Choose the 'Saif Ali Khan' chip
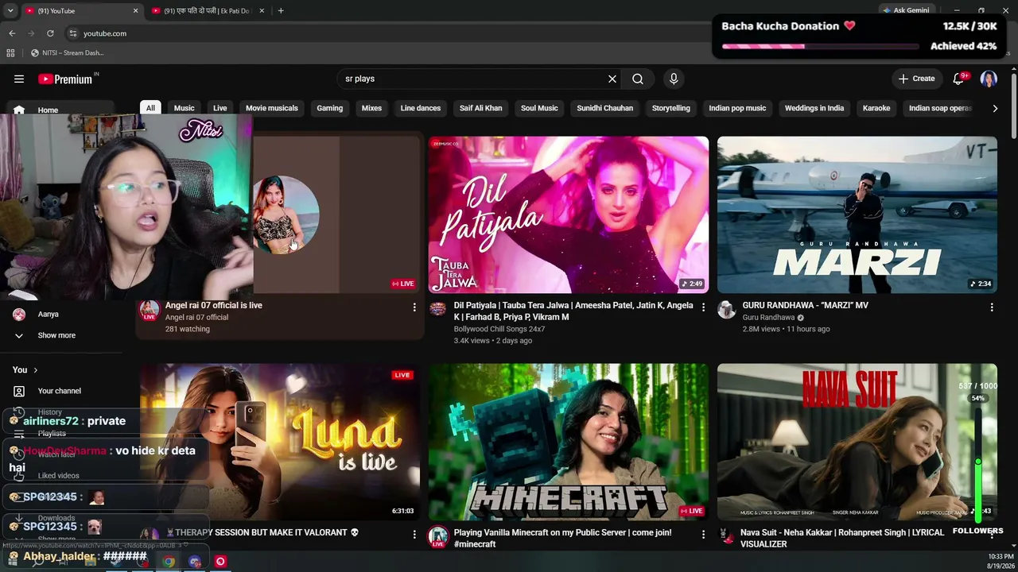The image size is (1018, 572). (x=481, y=108)
